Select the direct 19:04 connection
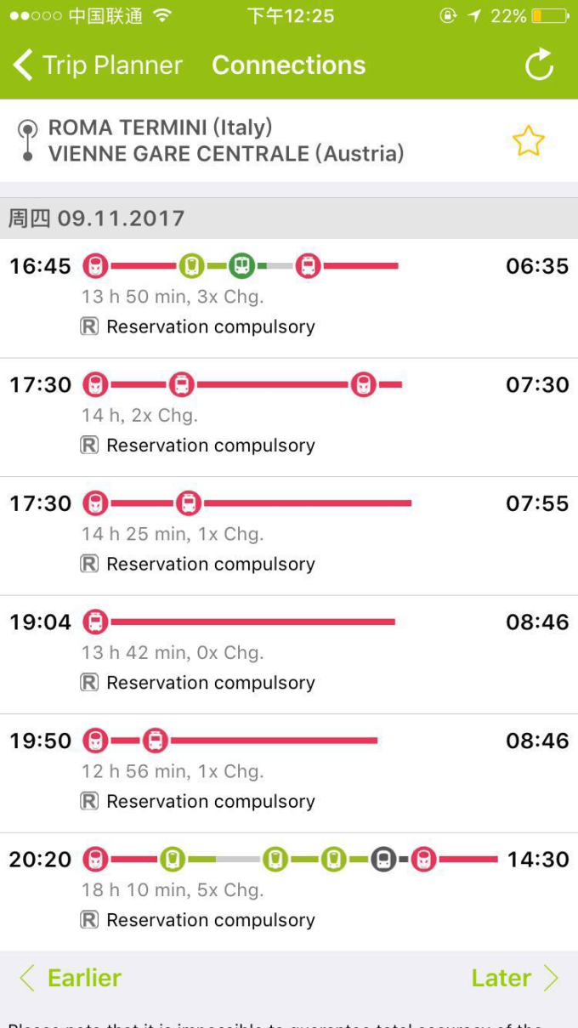 point(289,653)
